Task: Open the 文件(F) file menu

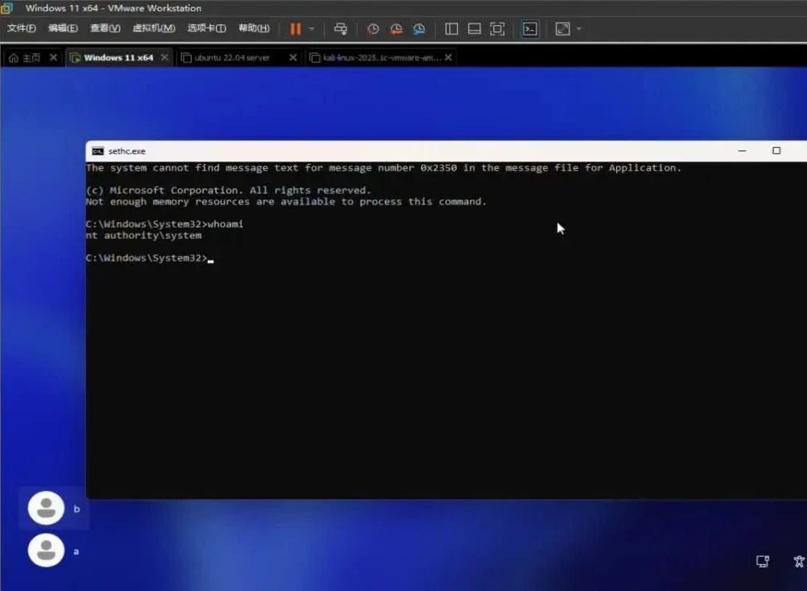Action: click(x=21, y=28)
